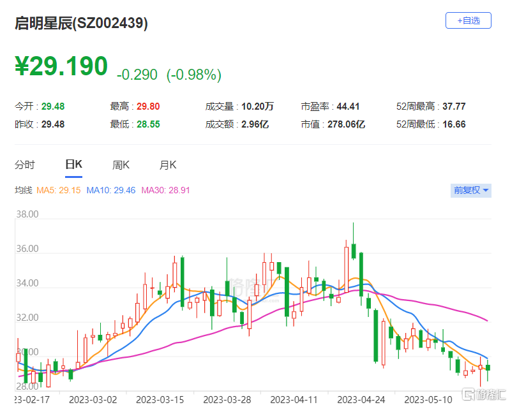510x405 pixels.
Task: Click the stock title 启明星辰(SZ002439)
Action: (81, 23)
